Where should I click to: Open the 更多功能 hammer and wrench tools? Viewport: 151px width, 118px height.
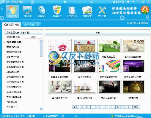[102, 11]
